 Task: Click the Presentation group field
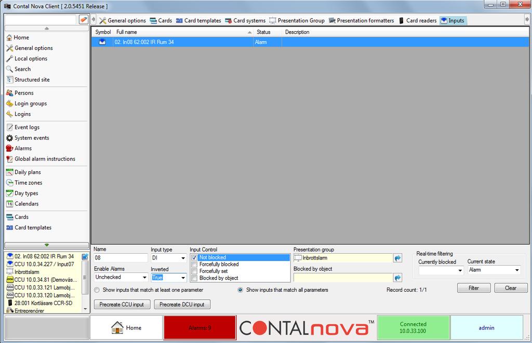pos(343,258)
